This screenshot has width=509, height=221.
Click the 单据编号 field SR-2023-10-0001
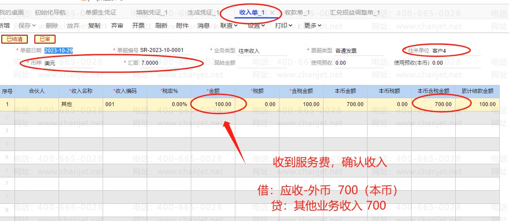(x=165, y=51)
